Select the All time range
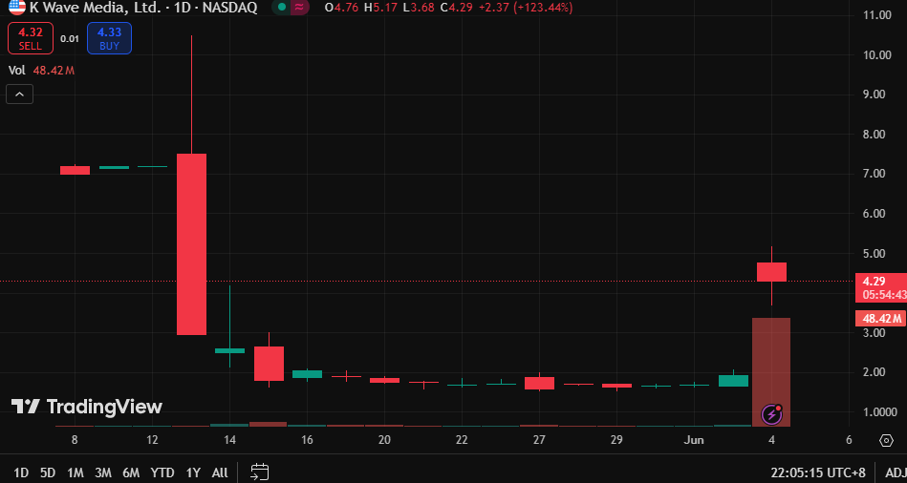 (x=220, y=472)
